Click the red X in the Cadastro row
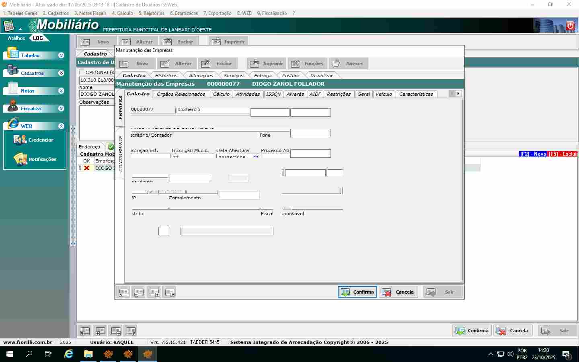This screenshot has height=362, width=579. pos(86,168)
